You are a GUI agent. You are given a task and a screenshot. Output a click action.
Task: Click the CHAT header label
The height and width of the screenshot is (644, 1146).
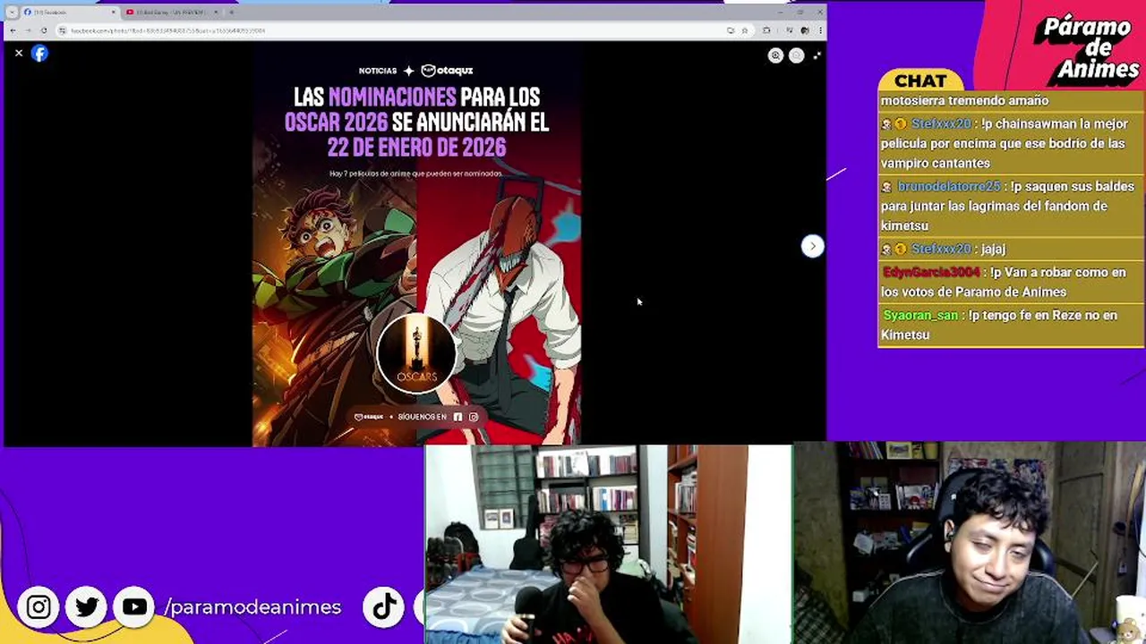[x=919, y=81]
